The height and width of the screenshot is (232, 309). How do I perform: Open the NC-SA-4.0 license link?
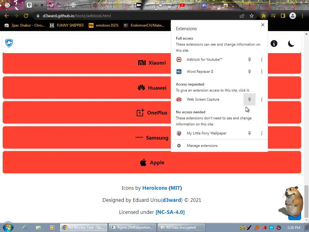[170, 212]
